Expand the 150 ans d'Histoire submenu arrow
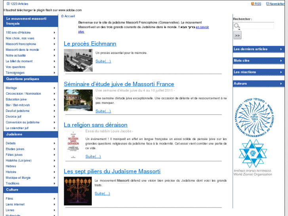 (54, 32)
